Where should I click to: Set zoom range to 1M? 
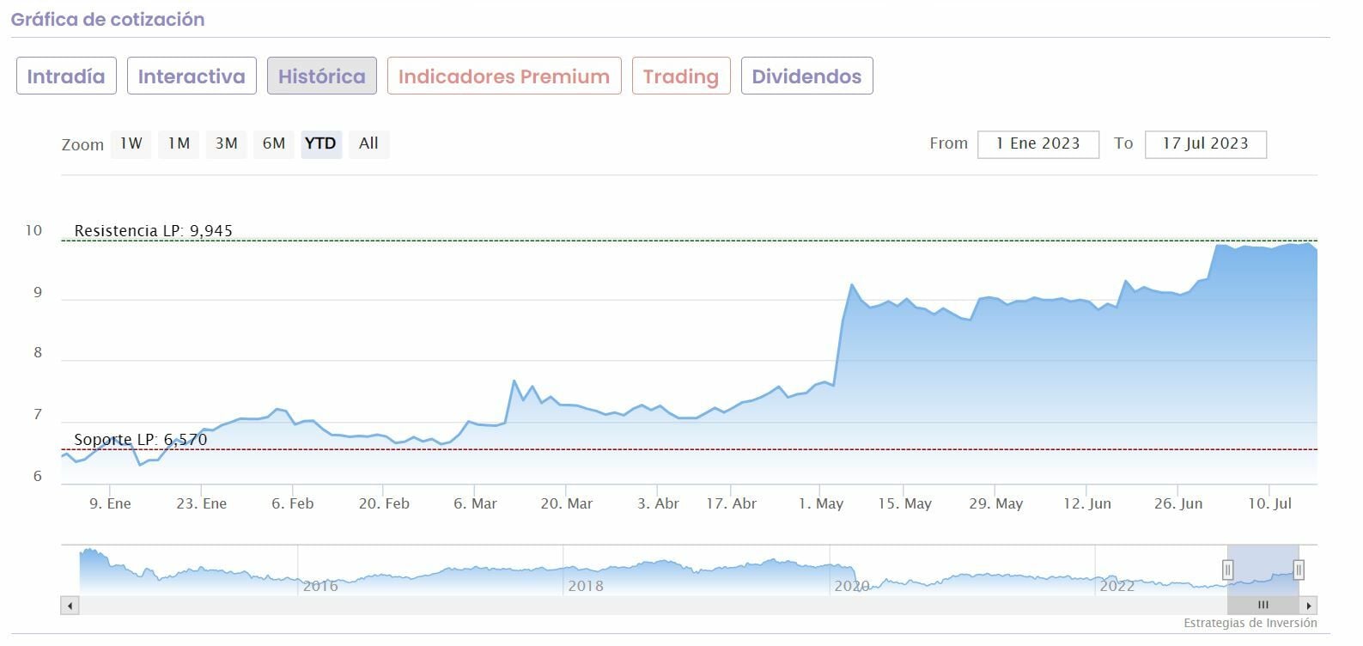coord(179,143)
